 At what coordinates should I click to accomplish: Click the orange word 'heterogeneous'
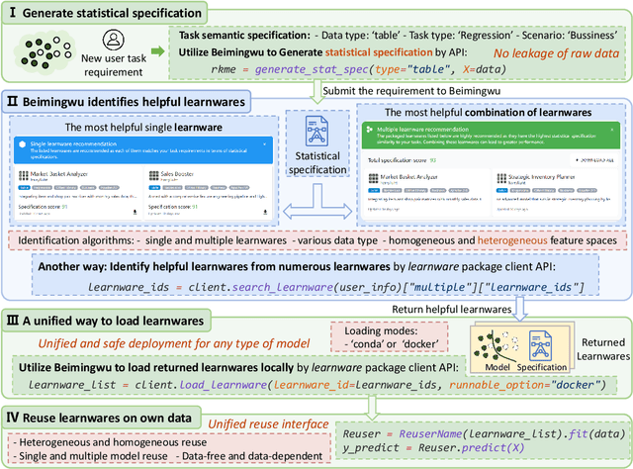tap(512, 240)
